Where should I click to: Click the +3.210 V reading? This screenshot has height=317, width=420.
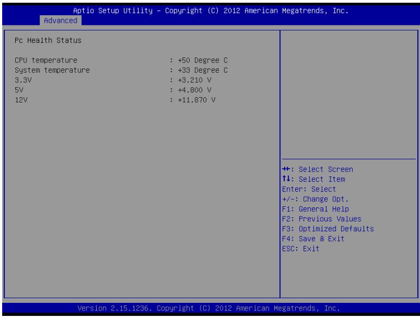[x=194, y=80]
